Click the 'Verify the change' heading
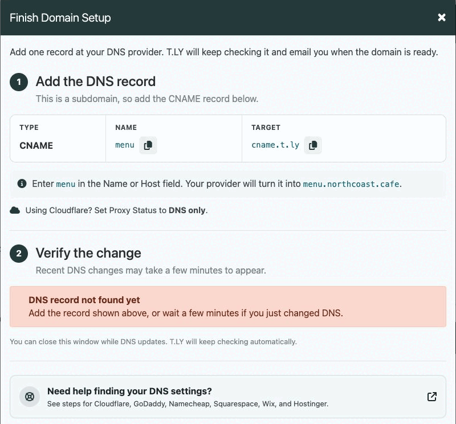The width and height of the screenshot is (456, 424). [x=88, y=253]
